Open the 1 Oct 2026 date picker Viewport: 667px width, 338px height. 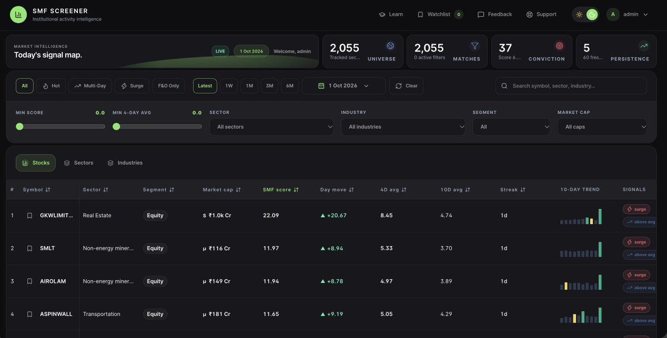tap(344, 86)
